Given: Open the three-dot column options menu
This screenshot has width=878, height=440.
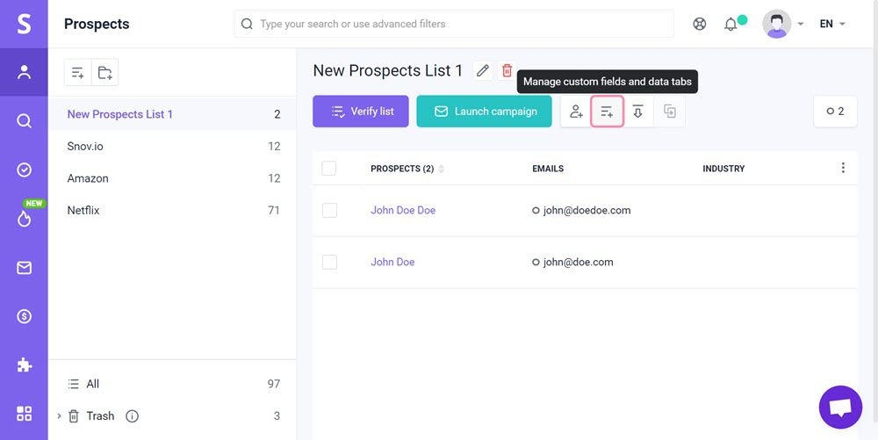Looking at the screenshot, I should pos(843,168).
